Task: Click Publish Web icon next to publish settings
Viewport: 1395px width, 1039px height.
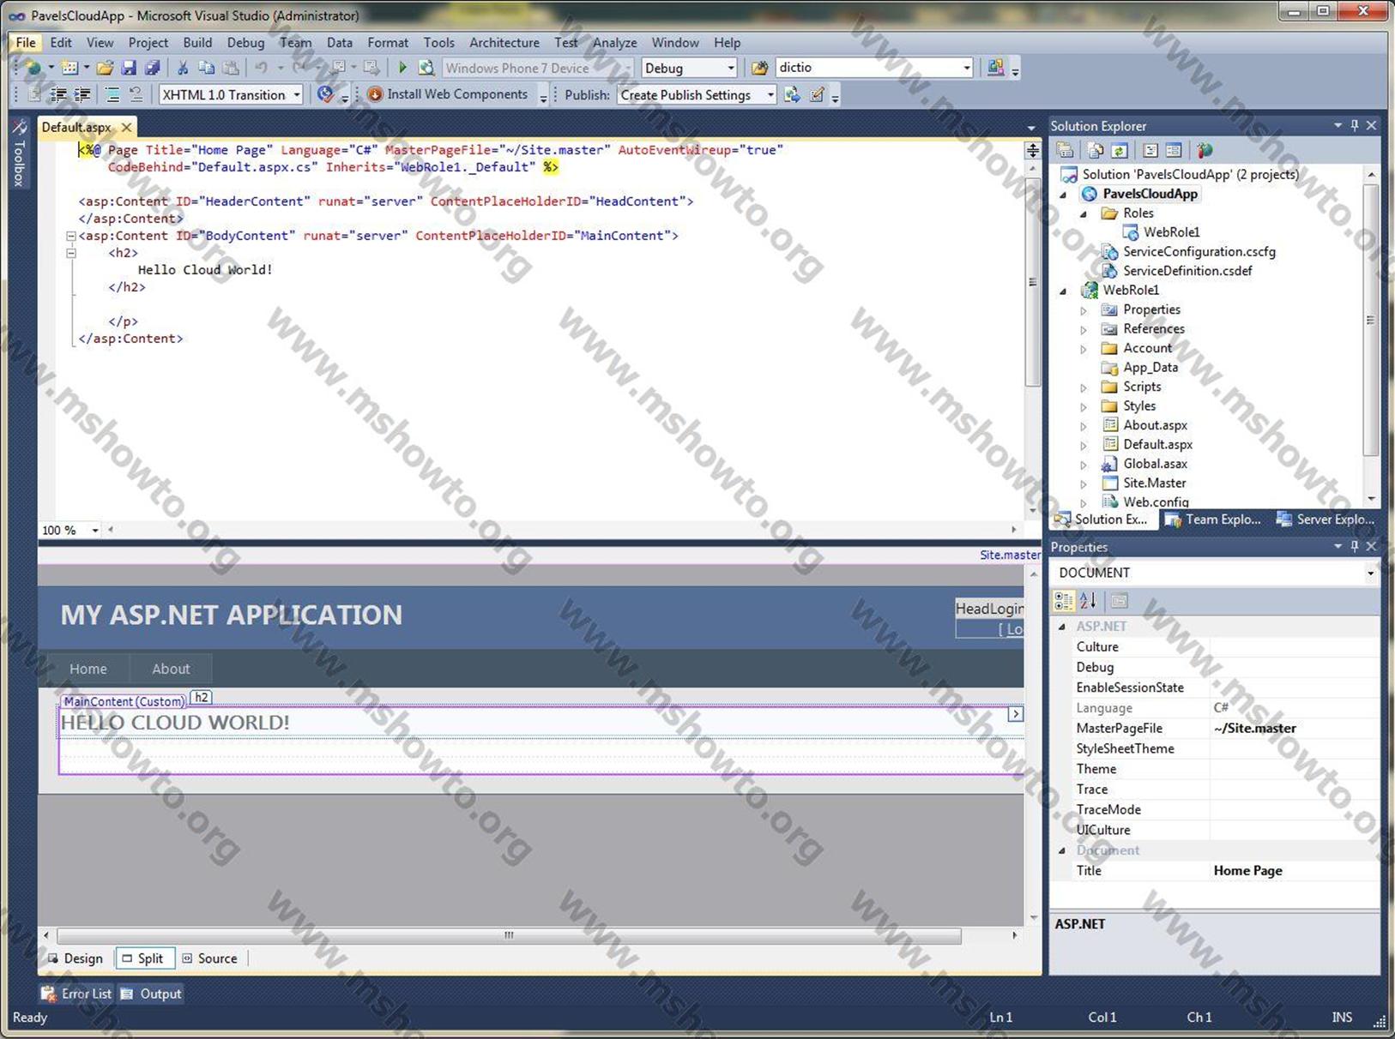Action: pos(792,94)
